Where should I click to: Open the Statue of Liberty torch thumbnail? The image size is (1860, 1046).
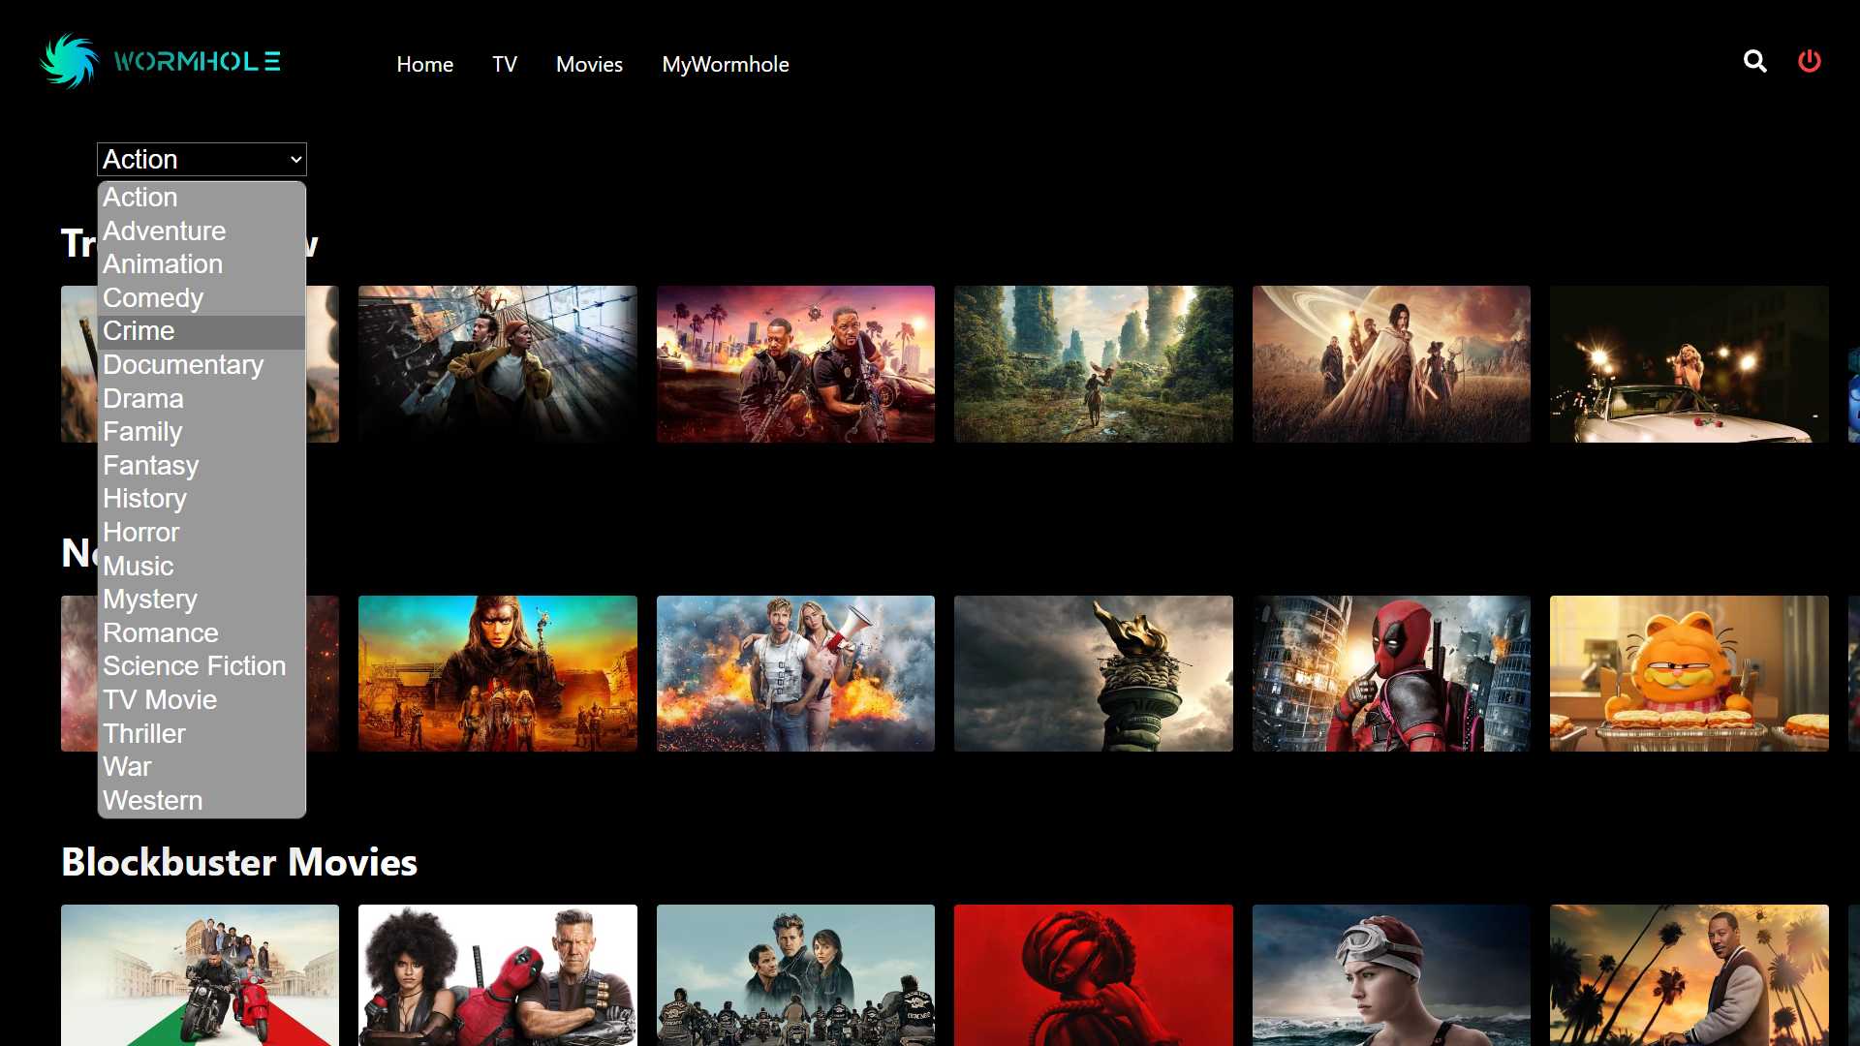[1093, 674]
